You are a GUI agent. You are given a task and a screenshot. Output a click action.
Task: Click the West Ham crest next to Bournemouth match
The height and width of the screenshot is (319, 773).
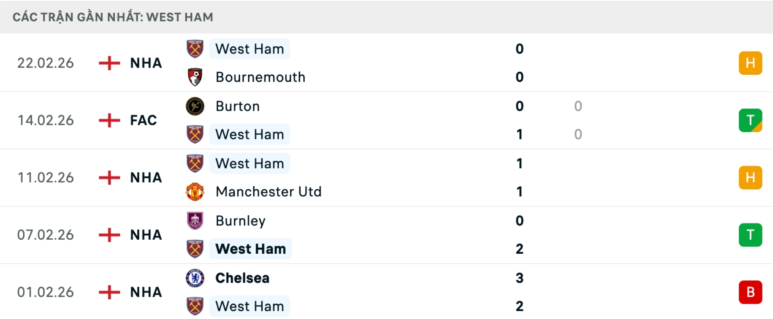coord(195,49)
